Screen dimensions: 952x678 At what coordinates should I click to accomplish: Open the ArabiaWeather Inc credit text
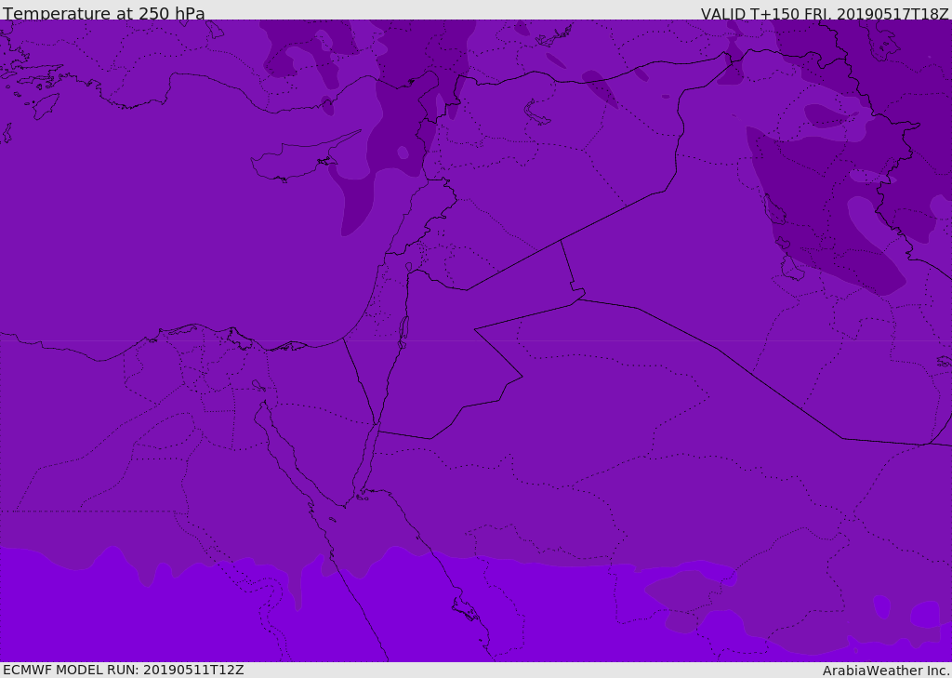(x=886, y=671)
